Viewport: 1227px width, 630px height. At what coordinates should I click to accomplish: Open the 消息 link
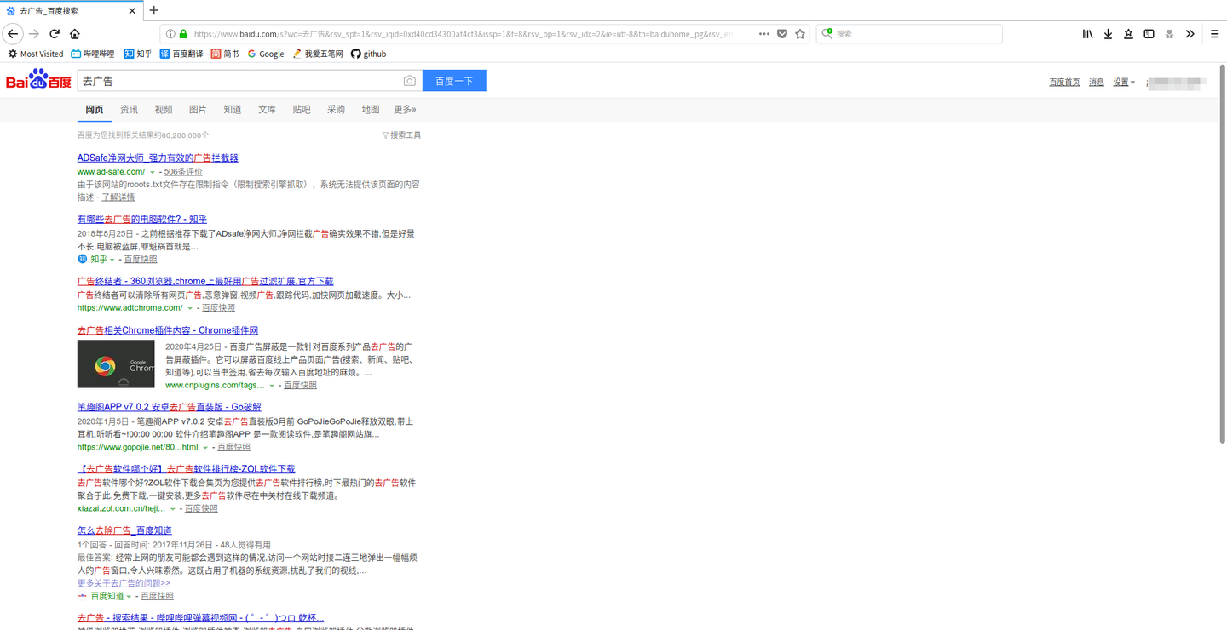pyautogui.click(x=1097, y=83)
